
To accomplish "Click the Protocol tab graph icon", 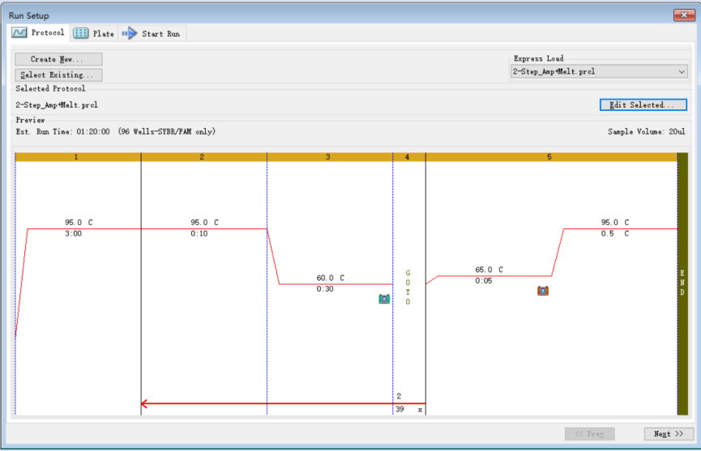I will (19, 32).
